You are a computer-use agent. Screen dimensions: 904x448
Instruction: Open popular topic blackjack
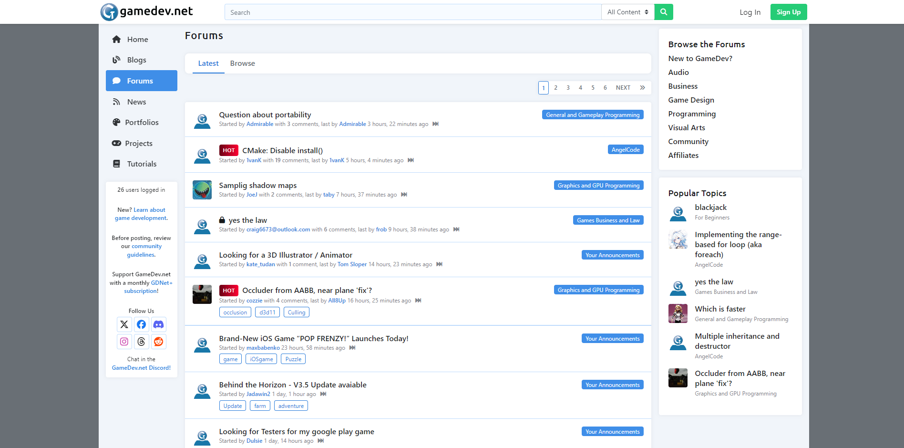(x=710, y=208)
